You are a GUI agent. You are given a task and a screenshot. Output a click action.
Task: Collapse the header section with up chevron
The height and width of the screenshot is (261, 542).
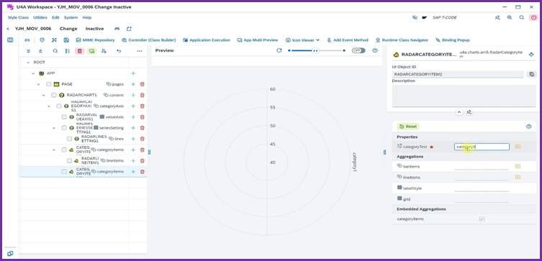[x=459, y=112]
